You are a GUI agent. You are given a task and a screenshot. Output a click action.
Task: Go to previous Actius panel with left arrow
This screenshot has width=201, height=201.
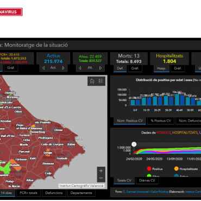(x=43, y=68)
